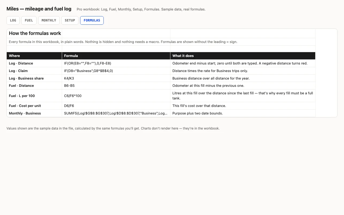Screen dimensions: 344x215
Task: Open the Setup tab
Action: pyautogui.click(x=70, y=20)
